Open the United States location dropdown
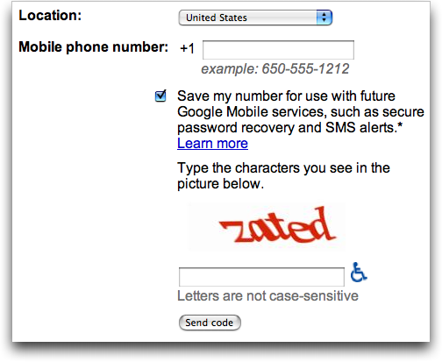The width and height of the screenshot is (442, 362). [255, 18]
